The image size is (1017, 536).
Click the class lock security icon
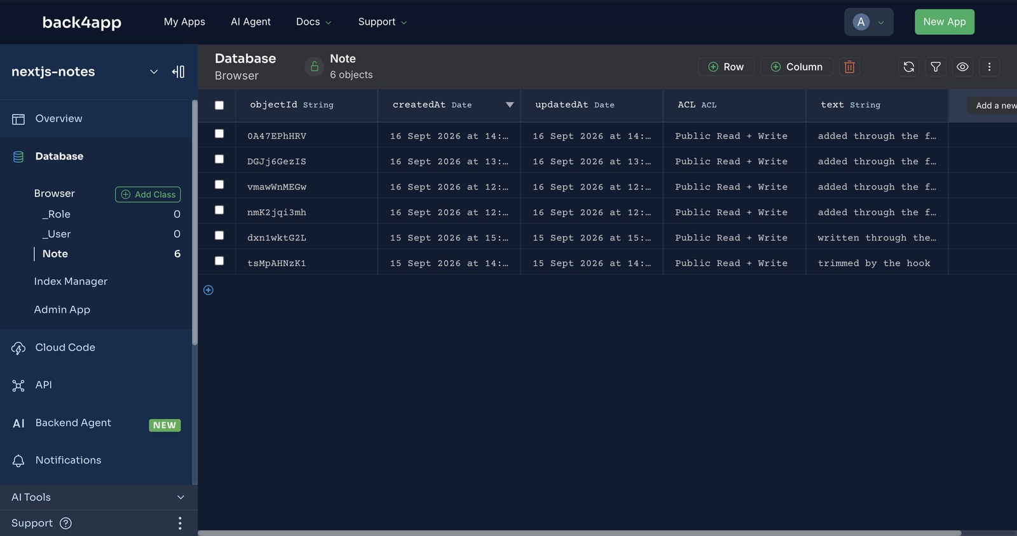[314, 67]
